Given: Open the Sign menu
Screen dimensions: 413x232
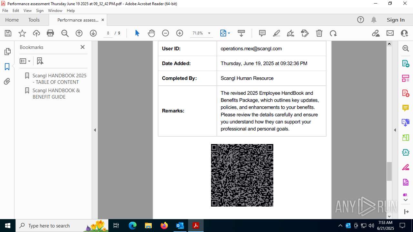Looking at the screenshot, I should click(40, 11).
